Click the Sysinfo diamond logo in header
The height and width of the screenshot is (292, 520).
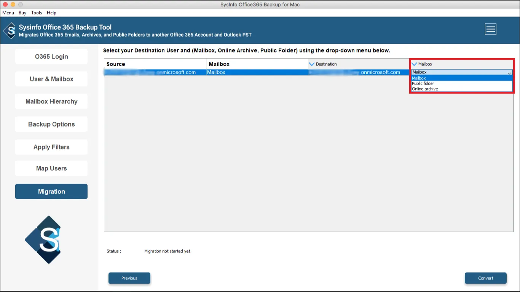coord(10,30)
